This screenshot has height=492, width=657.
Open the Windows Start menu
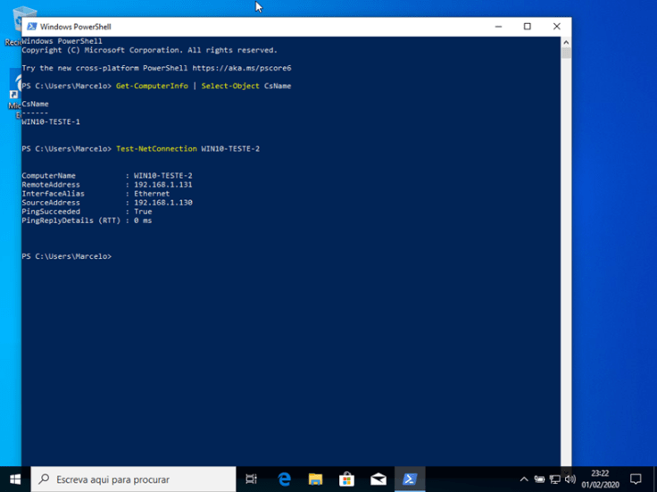tap(15, 479)
